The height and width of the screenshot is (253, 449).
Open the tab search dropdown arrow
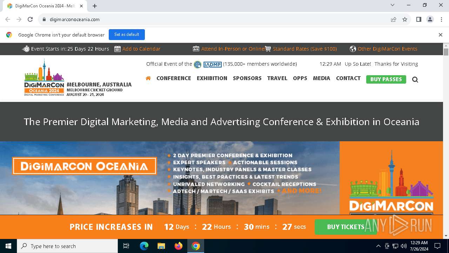tap(393, 5)
